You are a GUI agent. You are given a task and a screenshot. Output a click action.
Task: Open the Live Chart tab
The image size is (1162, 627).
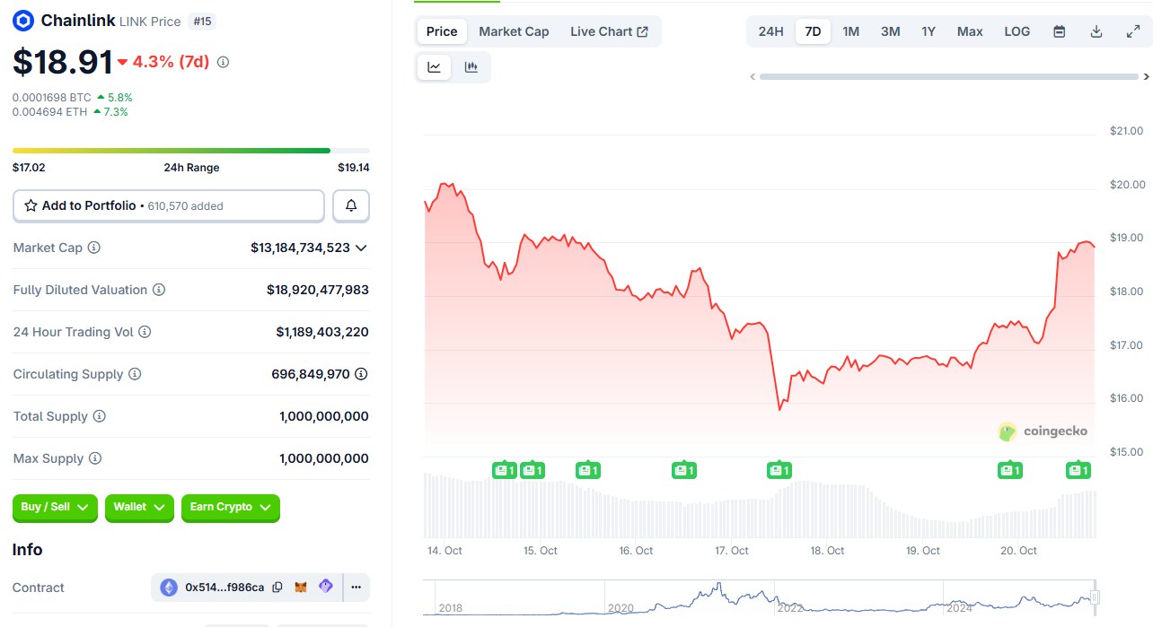[x=609, y=31]
